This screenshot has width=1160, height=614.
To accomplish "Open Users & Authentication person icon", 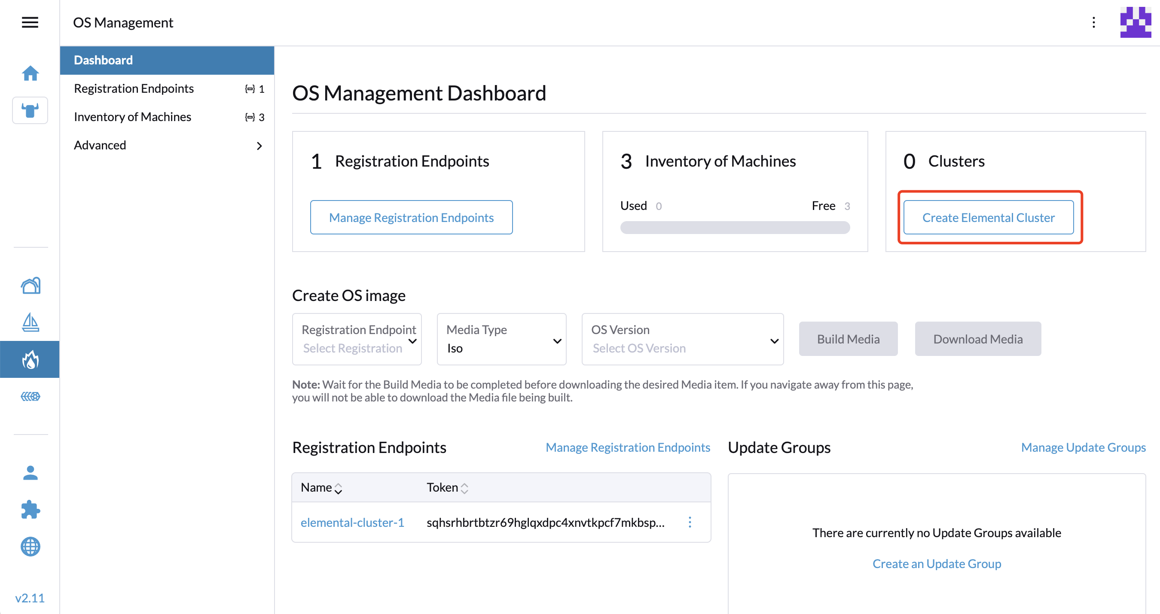I will pyautogui.click(x=30, y=473).
